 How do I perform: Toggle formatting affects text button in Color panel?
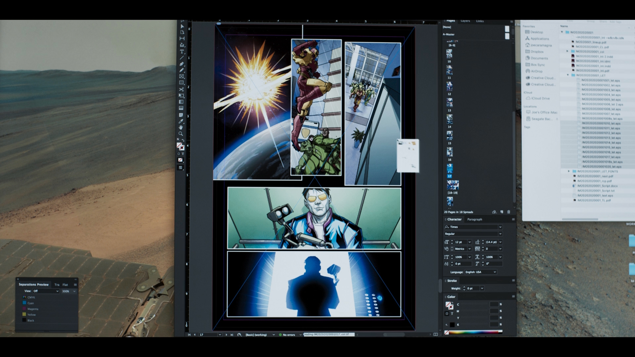(x=452, y=313)
